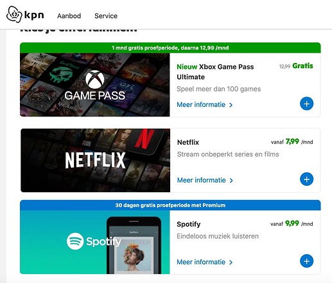Open Meer informatie for Spotify
Screen dimensions: 332x283
[x=201, y=262]
